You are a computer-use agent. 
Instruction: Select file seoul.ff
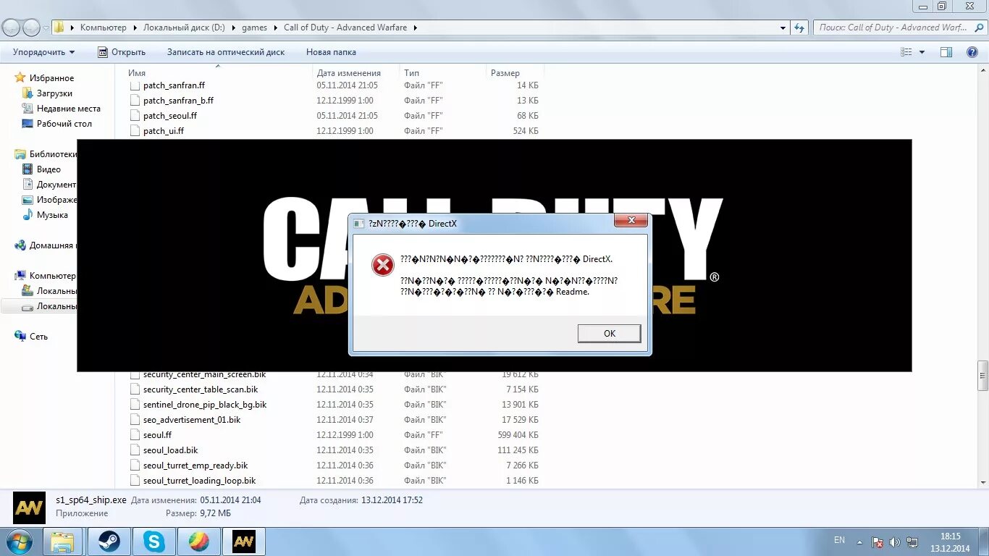tap(157, 435)
